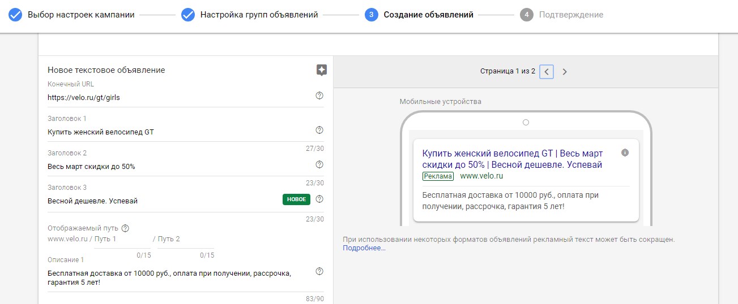Click the Заголовок 2 field label
Viewport: 738px width, 304px height.
pos(67,153)
